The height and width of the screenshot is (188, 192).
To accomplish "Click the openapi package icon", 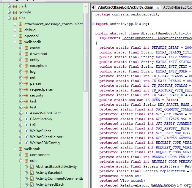I will 21,36.
